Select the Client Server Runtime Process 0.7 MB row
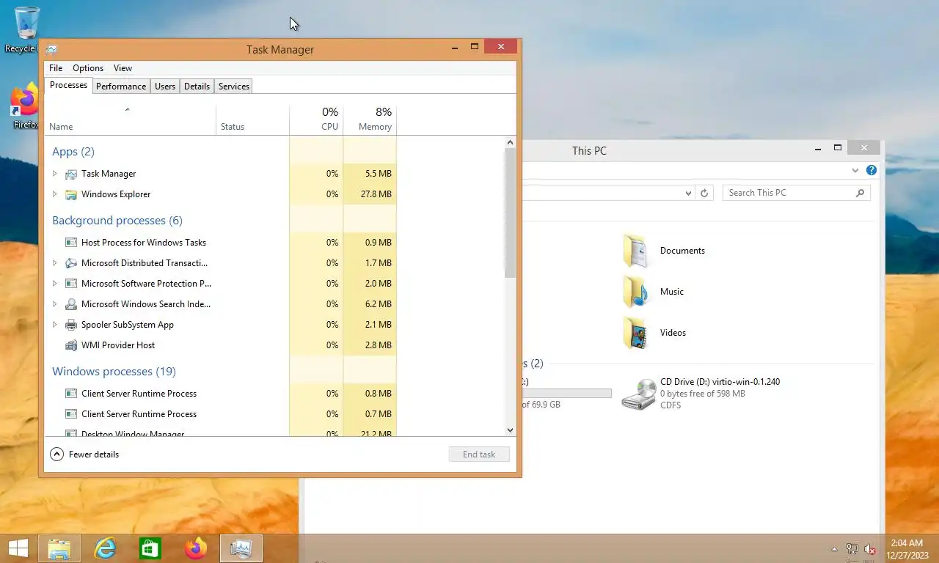The width and height of the screenshot is (939, 563). click(222, 414)
